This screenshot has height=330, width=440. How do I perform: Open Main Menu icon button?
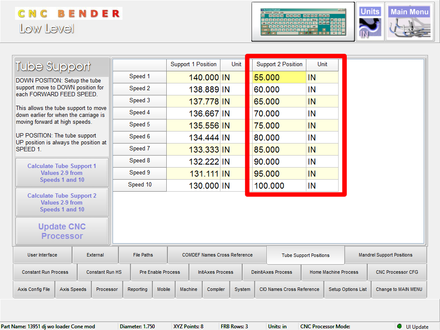(409, 22)
